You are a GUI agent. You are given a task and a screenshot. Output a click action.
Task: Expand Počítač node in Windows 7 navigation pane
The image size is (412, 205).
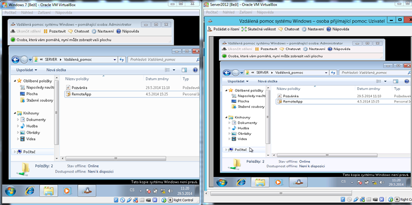coord(15,152)
